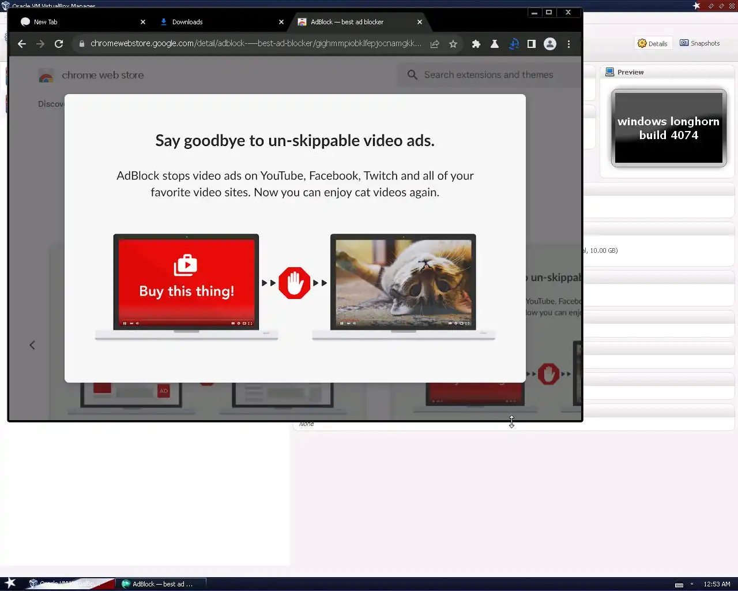
Task: Open the star Start button on taskbar
Action: tap(10, 583)
